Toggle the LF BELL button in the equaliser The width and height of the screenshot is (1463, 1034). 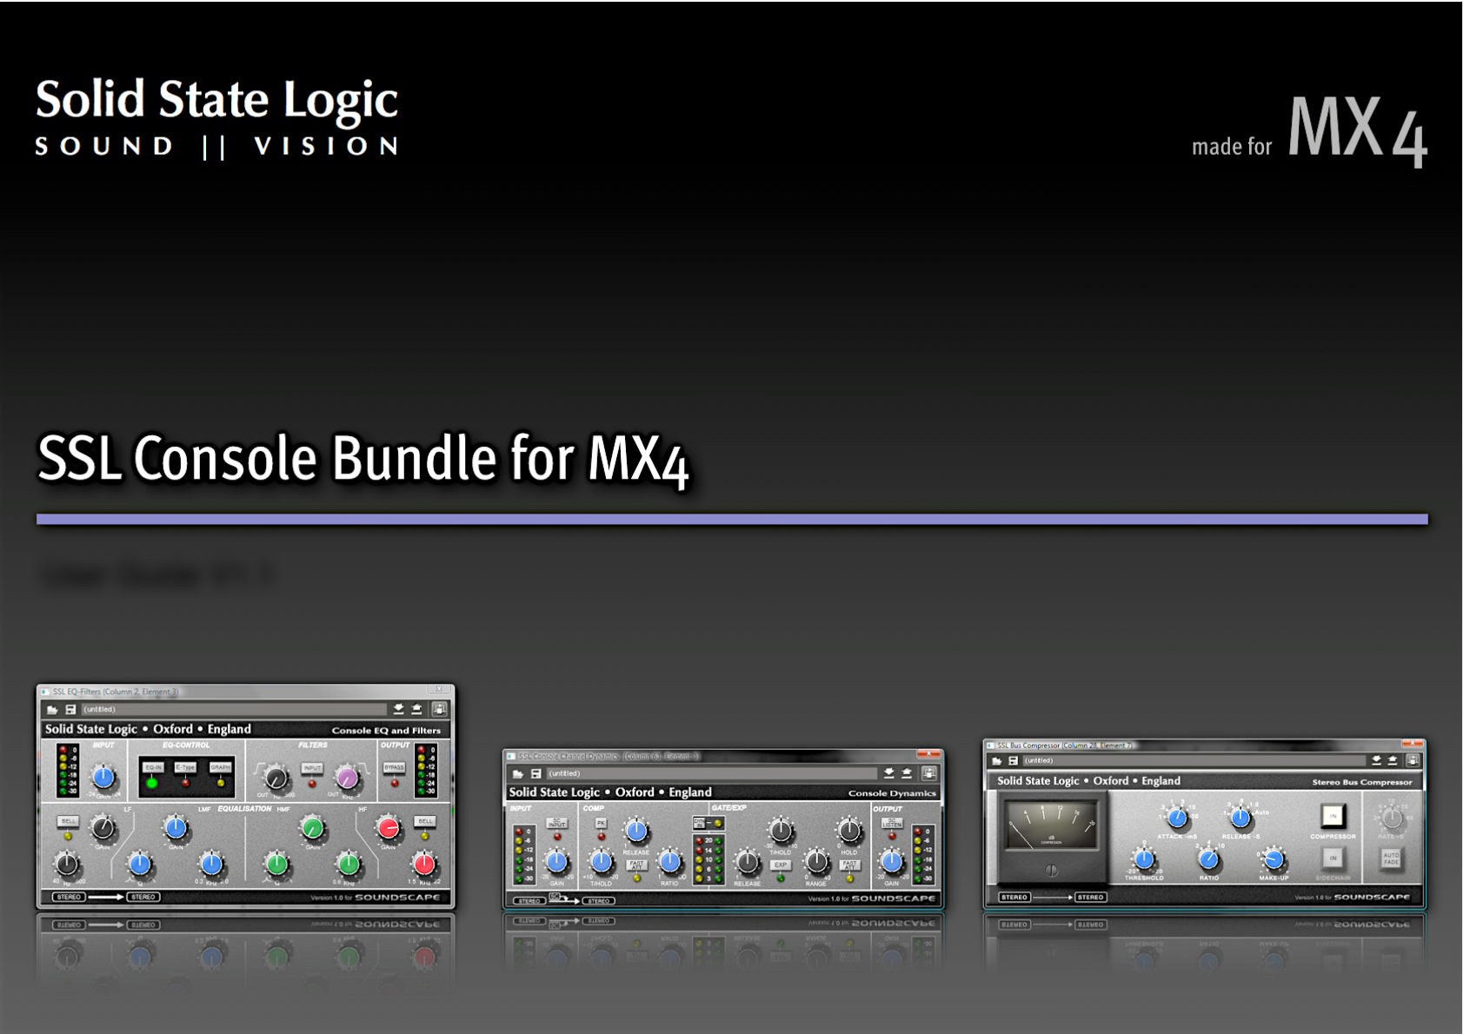click(x=68, y=821)
